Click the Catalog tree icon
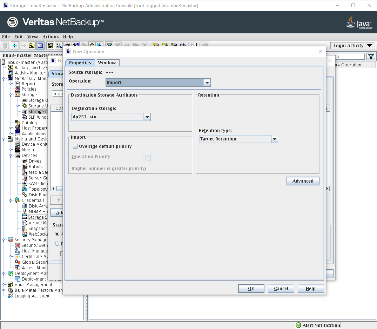This screenshot has height=329, width=377. pos(18,123)
